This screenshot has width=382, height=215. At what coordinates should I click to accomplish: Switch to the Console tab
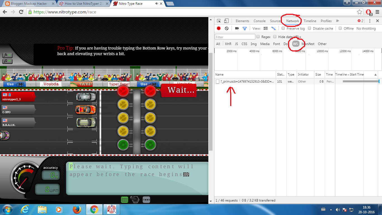[260, 21]
